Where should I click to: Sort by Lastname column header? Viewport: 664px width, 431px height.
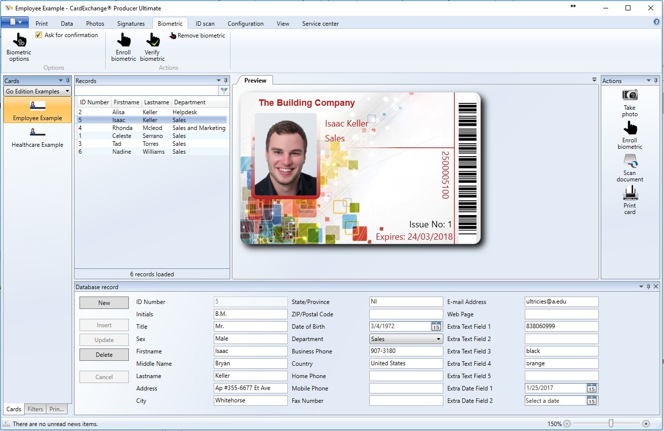[x=156, y=102]
